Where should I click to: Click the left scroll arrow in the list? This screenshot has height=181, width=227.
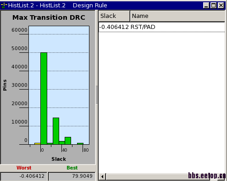[x=102, y=176]
